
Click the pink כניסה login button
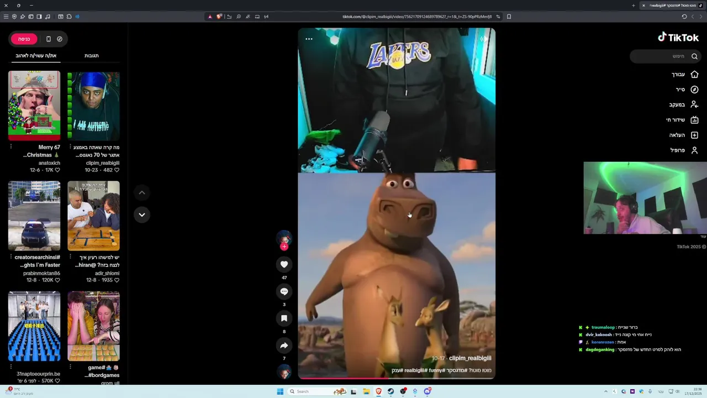tap(24, 39)
